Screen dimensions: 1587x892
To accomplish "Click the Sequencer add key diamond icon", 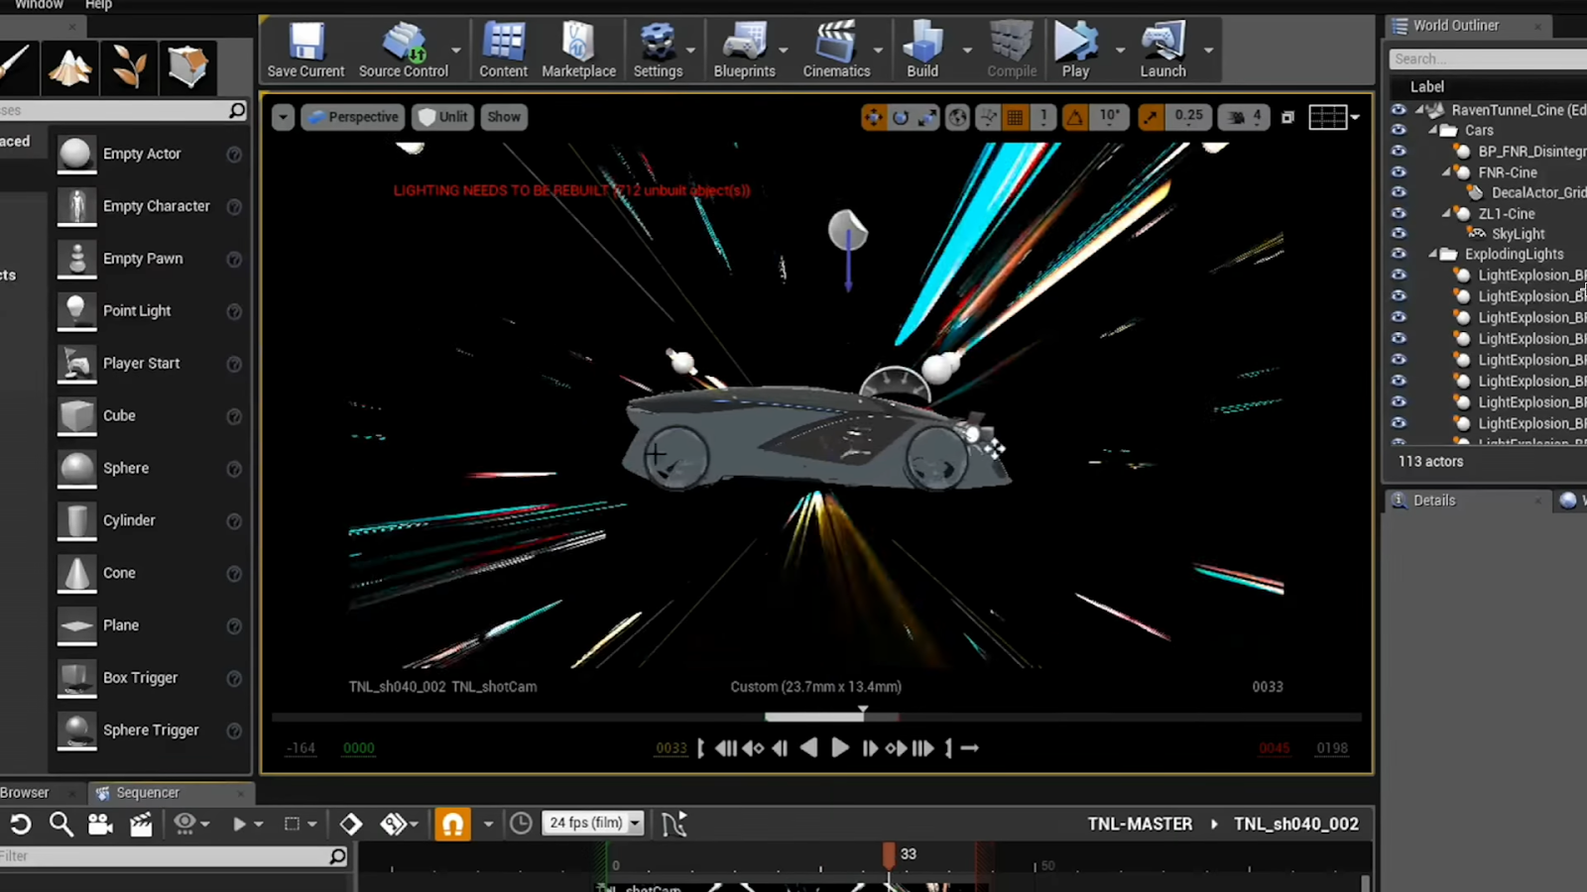I will tap(350, 824).
